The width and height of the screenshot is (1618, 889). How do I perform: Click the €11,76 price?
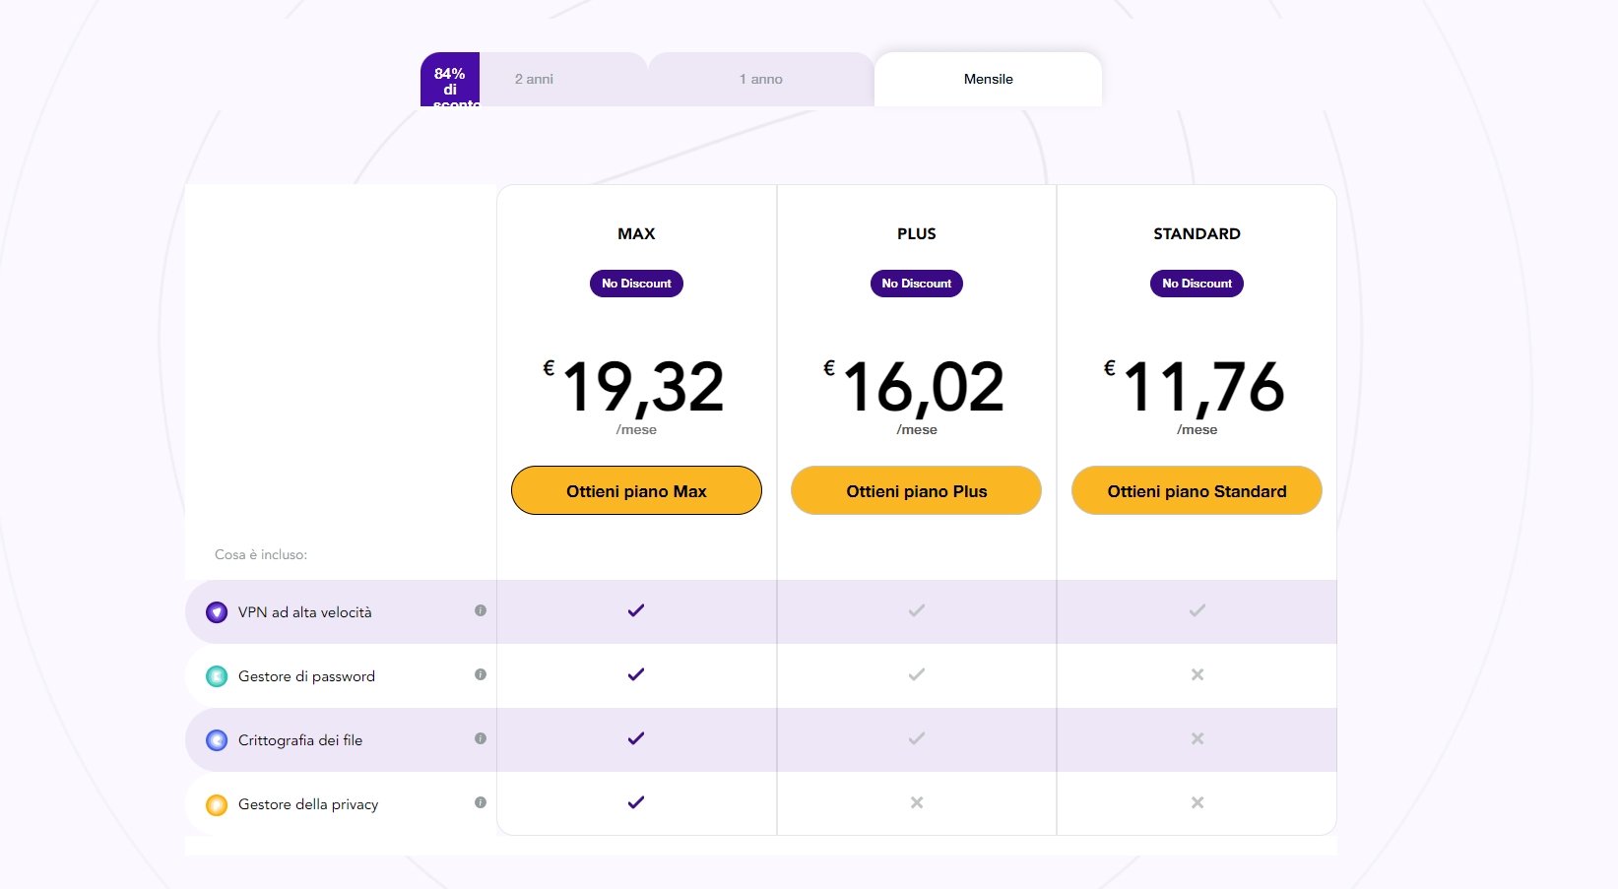coord(1195,387)
